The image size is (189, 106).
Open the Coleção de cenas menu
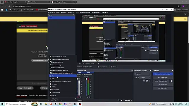point(85,12)
